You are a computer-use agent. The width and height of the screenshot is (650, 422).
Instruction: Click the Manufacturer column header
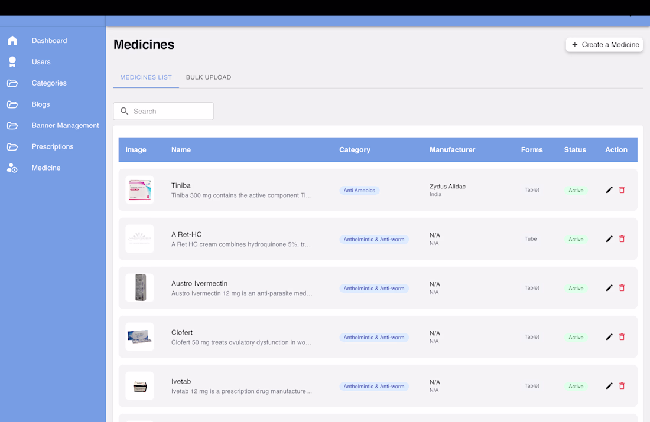point(452,149)
